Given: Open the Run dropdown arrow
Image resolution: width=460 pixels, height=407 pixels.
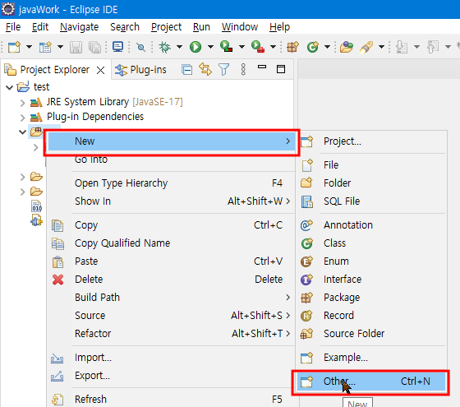Looking at the screenshot, I should (210, 47).
